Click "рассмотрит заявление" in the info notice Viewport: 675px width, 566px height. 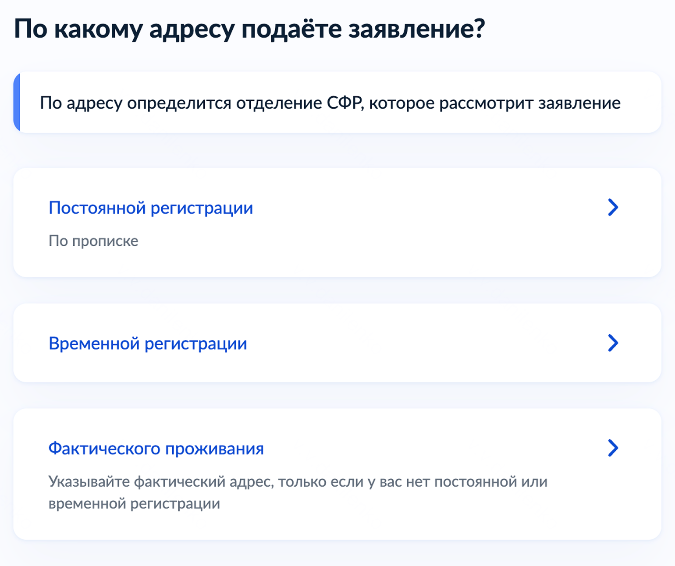529,103
